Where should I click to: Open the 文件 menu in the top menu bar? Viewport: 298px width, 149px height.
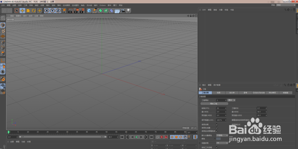(3, 5)
